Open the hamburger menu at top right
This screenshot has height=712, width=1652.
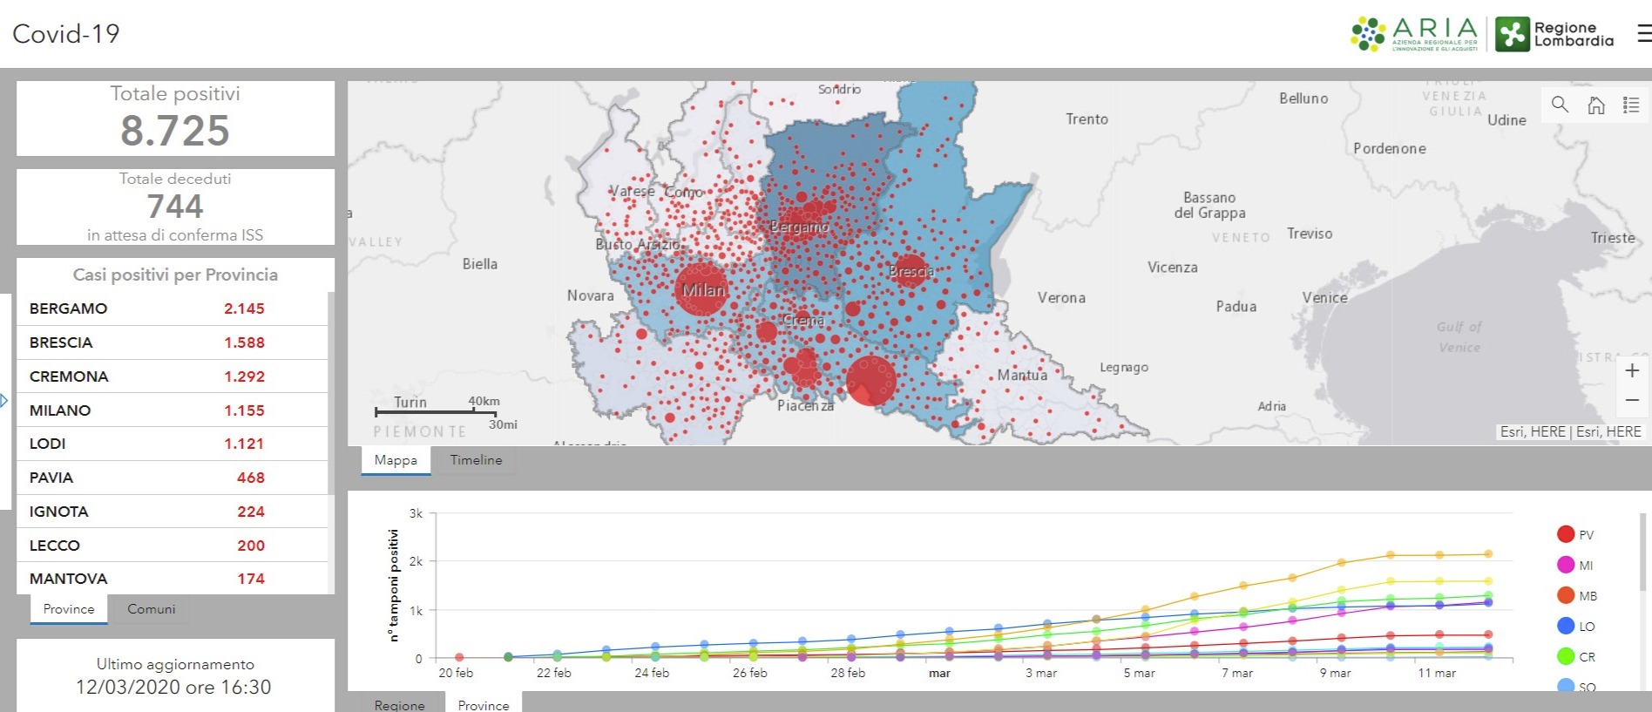pos(1644,33)
